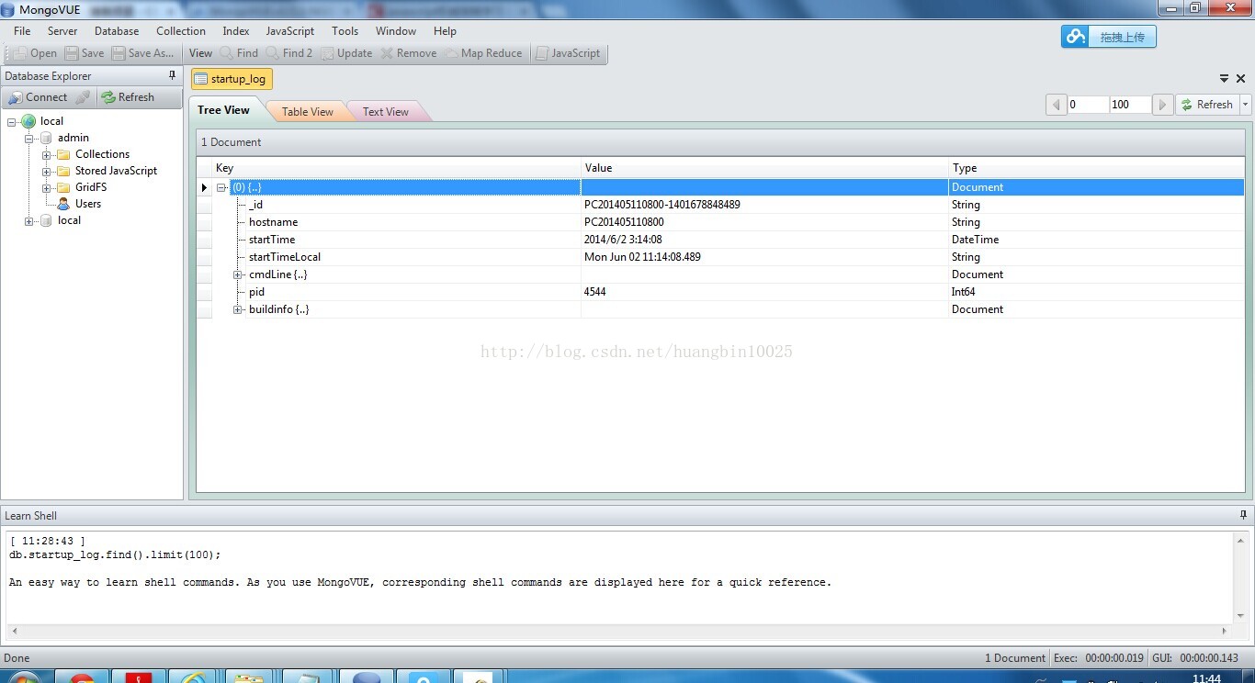Image resolution: width=1255 pixels, height=683 pixels.
Task: Switch to Table View tab
Action: 307,112
